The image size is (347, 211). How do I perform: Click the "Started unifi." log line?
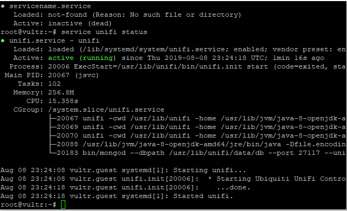117,196
